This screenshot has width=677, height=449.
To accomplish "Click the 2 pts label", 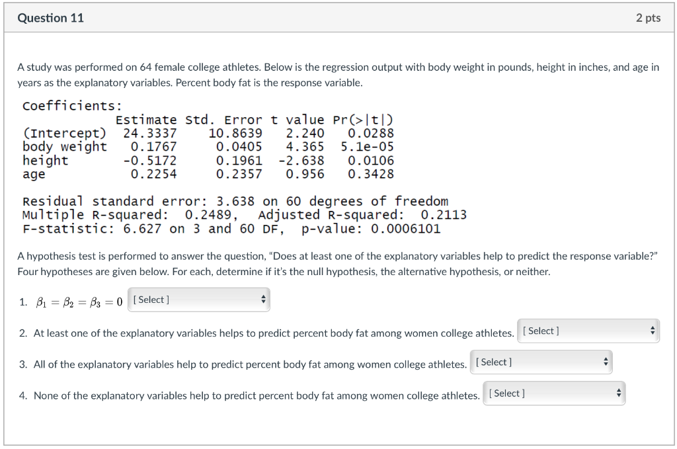I will click(x=647, y=18).
